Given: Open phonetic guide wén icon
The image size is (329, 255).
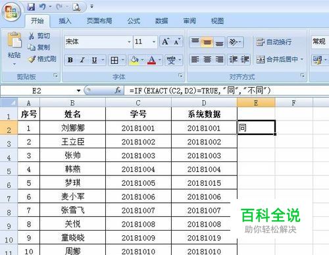Looking at the screenshot, I should click(x=171, y=60).
